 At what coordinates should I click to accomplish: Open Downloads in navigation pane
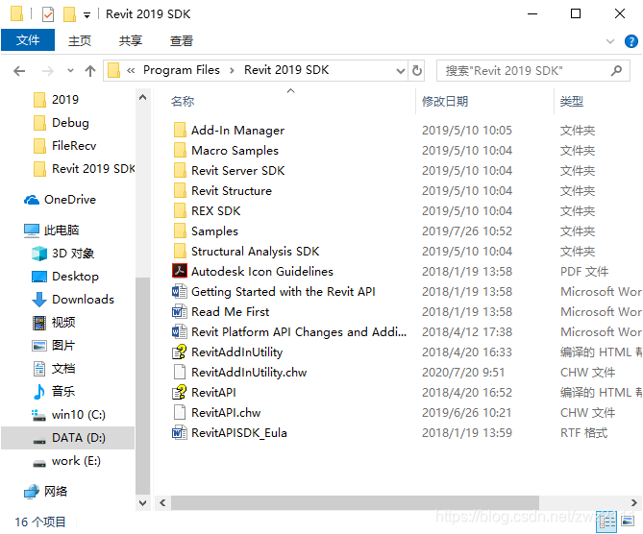(x=83, y=299)
